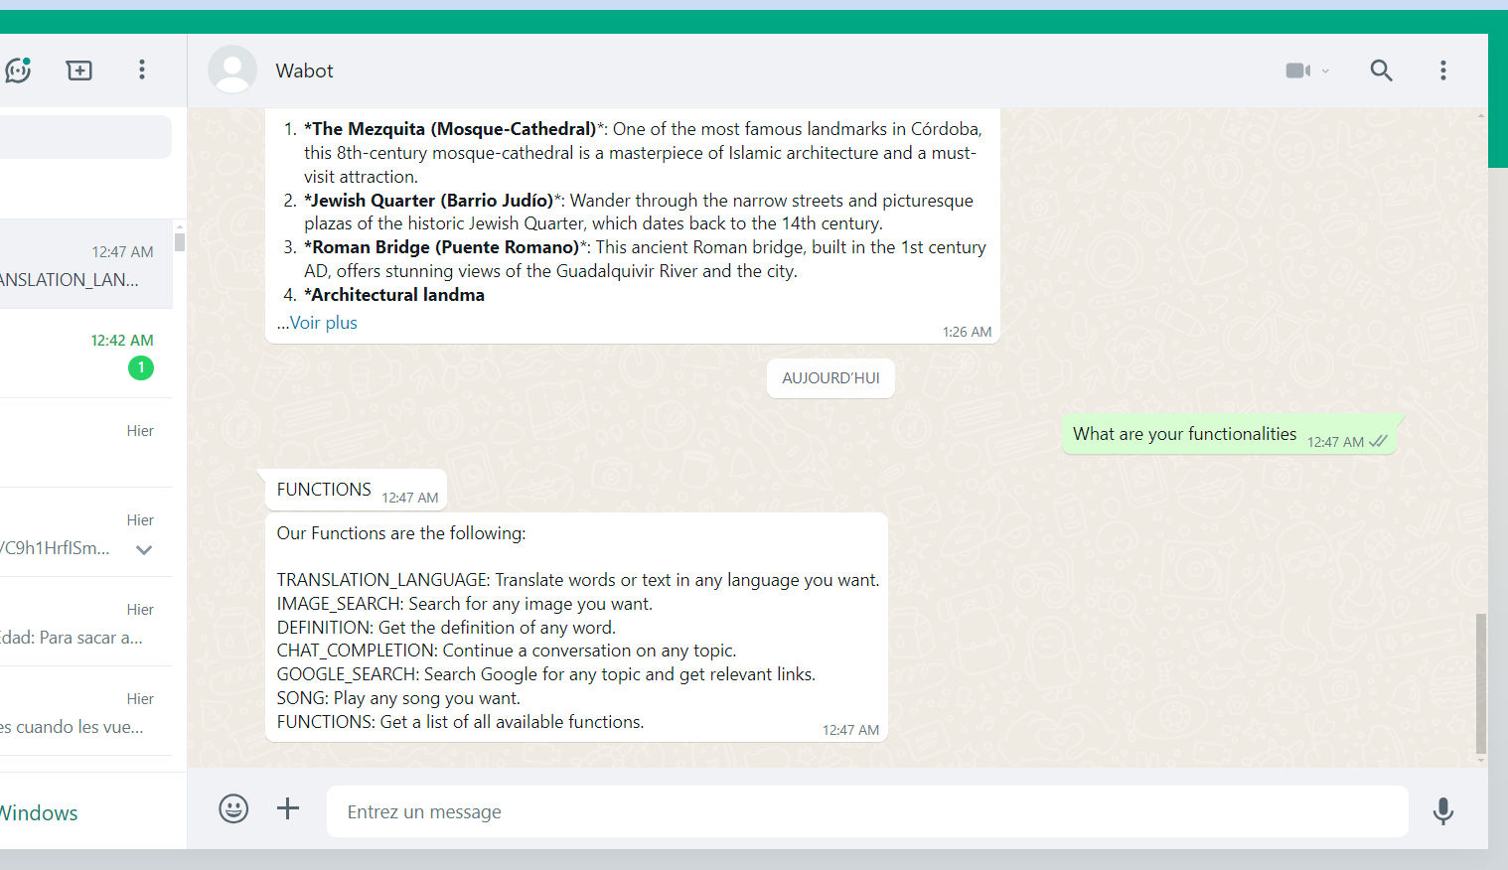The height and width of the screenshot is (870, 1508).
Task: Select the TRANSLATION_LAN conversation
Action: coord(70,265)
